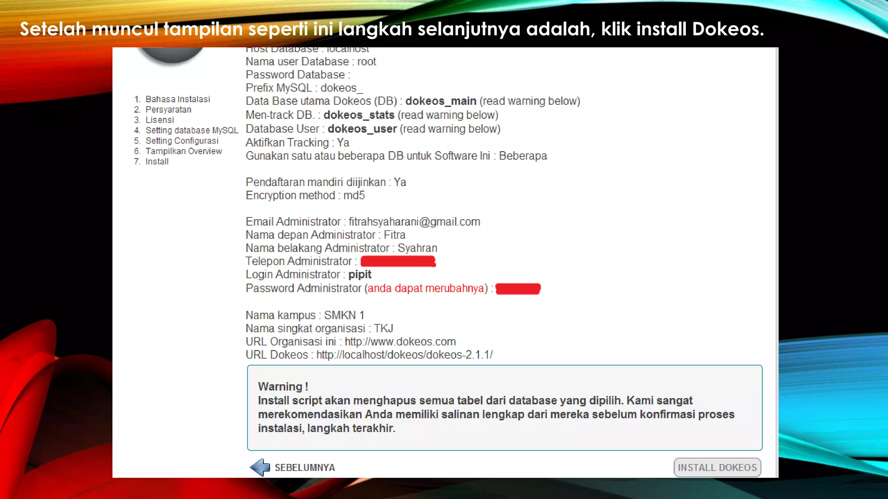The image size is (888, 499).
Task: Click the Nama depan Administrator : Fitra line
Action: [326, 235]
